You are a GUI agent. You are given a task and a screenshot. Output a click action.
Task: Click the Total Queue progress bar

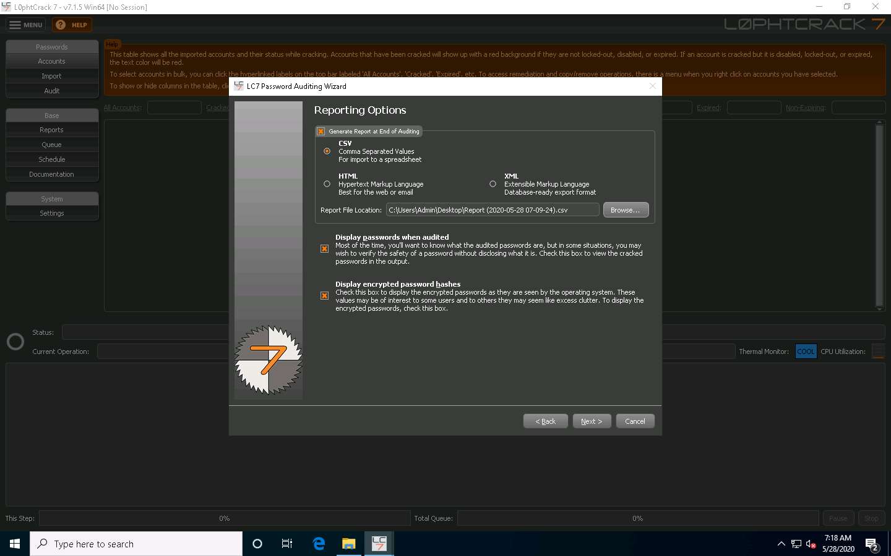[638, 518]
